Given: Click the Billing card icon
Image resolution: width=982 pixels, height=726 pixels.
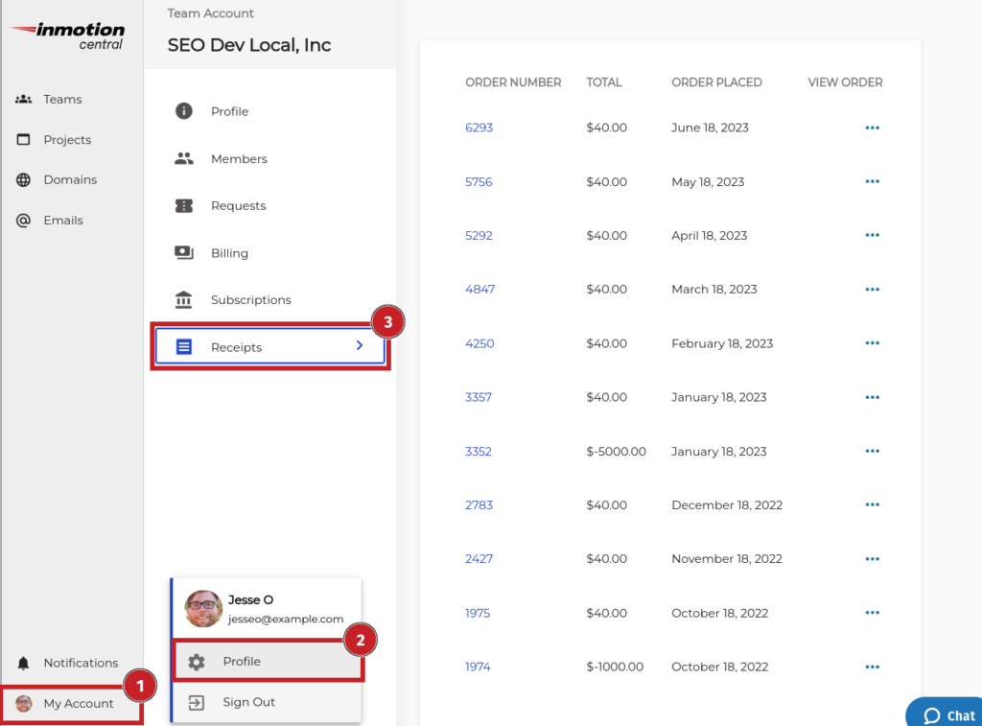Looking at the screenshot, I should click(x=183, y=252).
